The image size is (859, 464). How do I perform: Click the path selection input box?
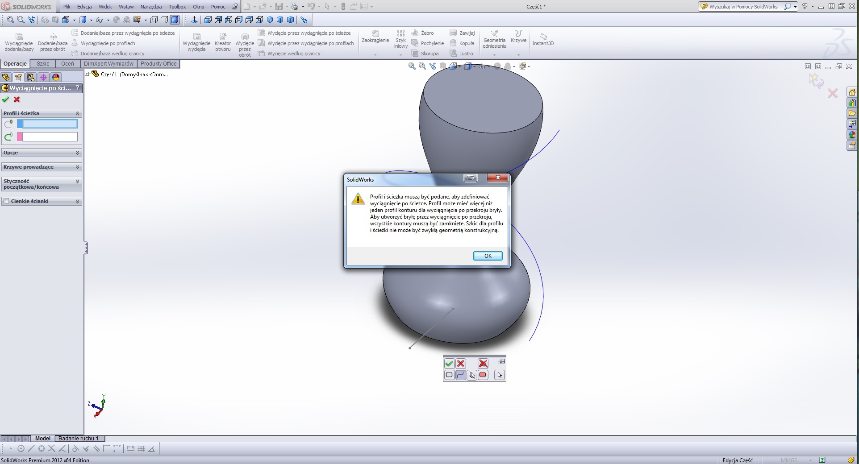tap(50, 137)
